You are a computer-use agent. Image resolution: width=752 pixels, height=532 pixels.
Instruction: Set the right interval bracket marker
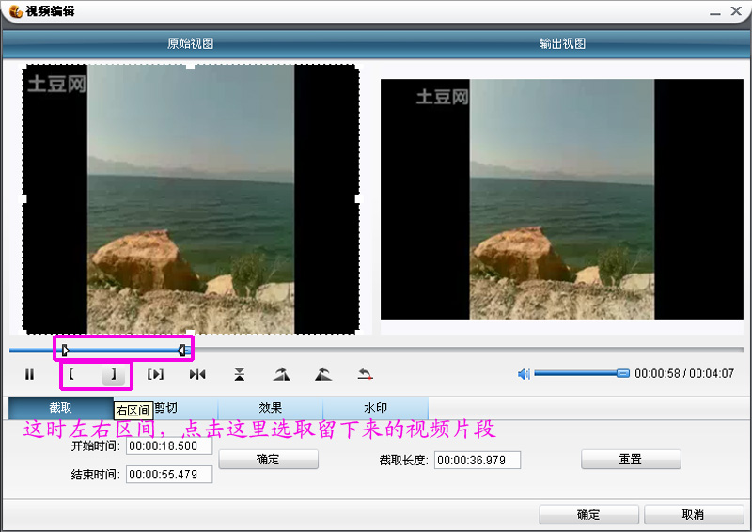point(114,374)
